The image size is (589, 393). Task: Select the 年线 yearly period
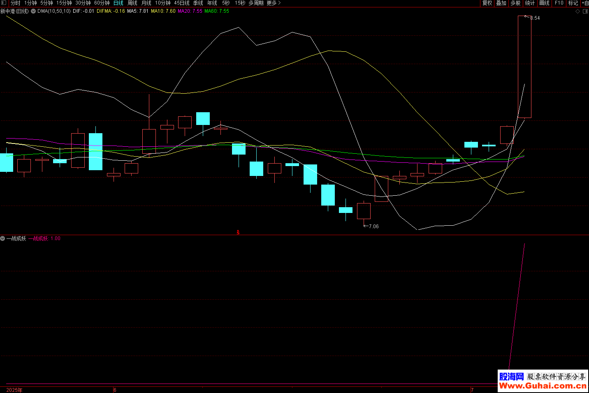click(212, 3)
